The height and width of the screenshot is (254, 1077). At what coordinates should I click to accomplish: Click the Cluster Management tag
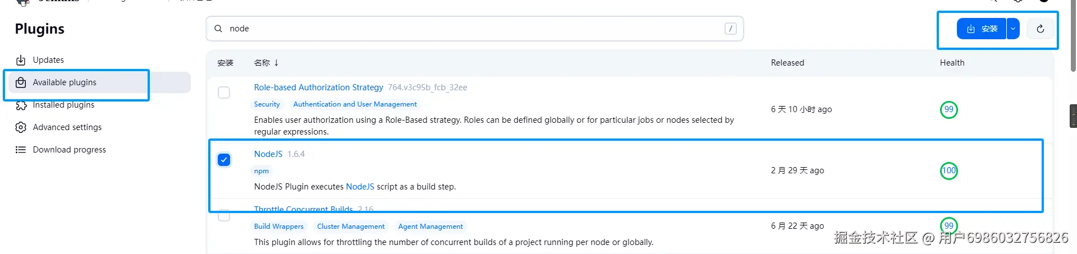point(351,227)
